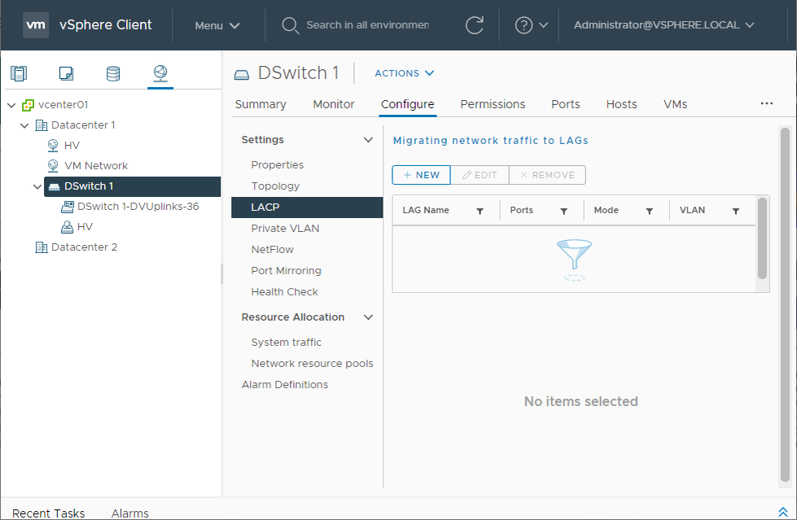Screen dimensions: 797x520
Task: Click the main content vertical scrollbar
Action: [785, 305]
